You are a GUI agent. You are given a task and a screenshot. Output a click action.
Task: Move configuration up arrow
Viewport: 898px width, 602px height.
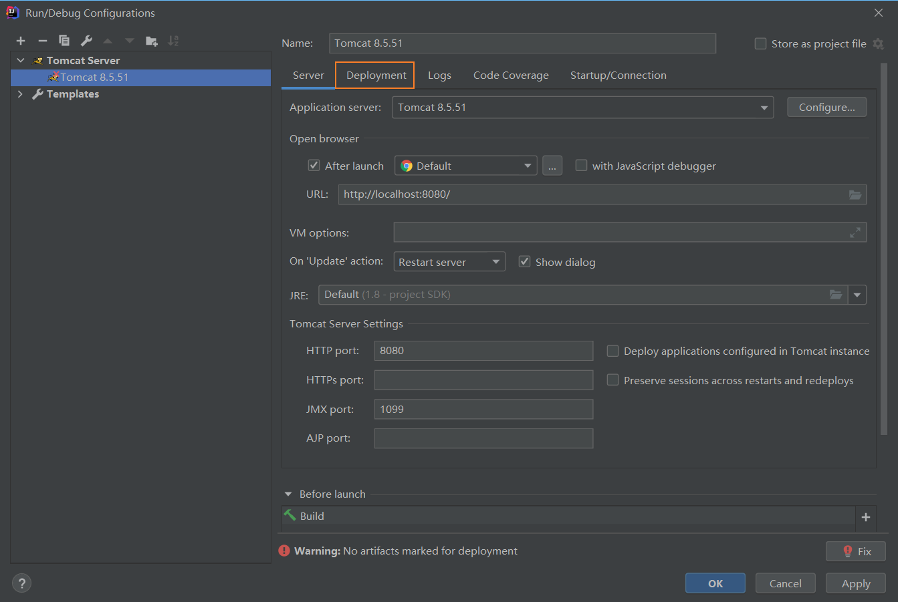point(108,41)
